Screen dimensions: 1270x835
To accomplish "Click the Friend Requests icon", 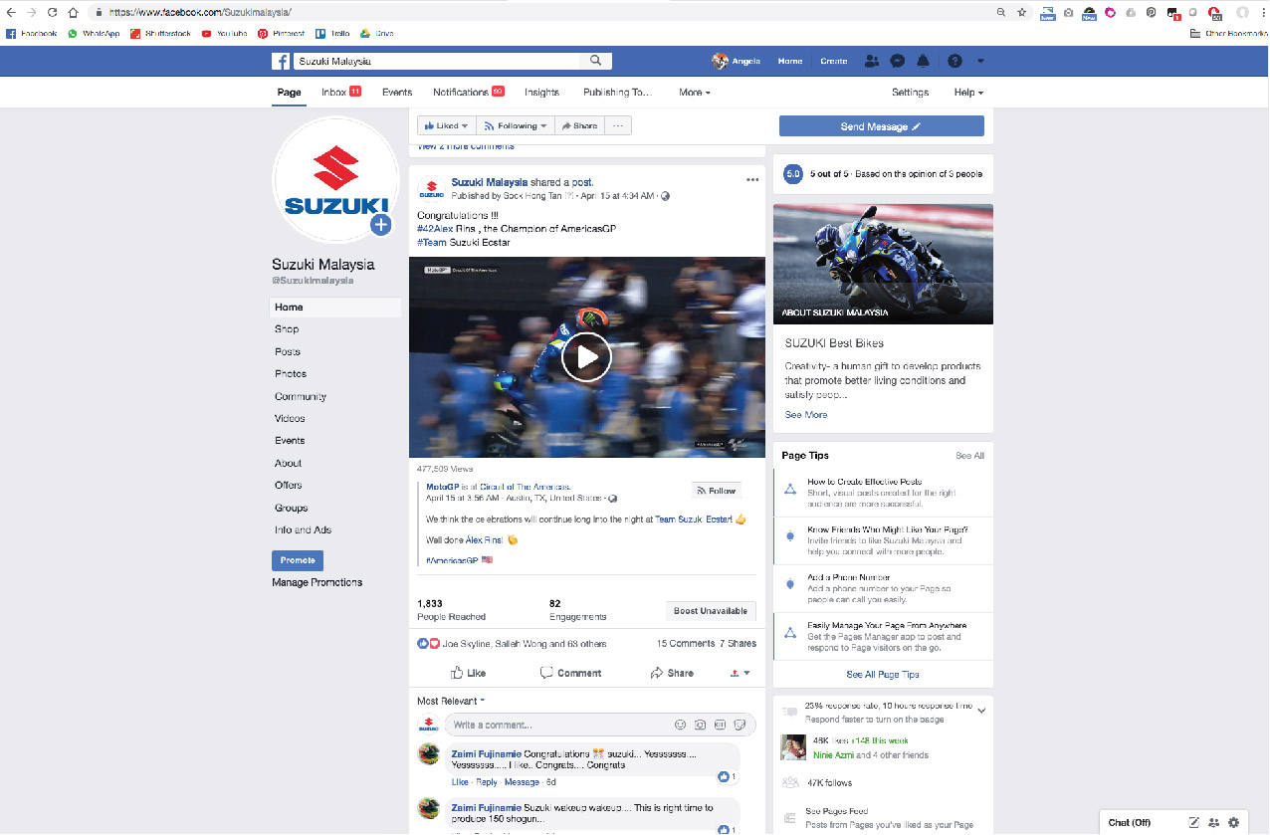I will coord(872,61).
